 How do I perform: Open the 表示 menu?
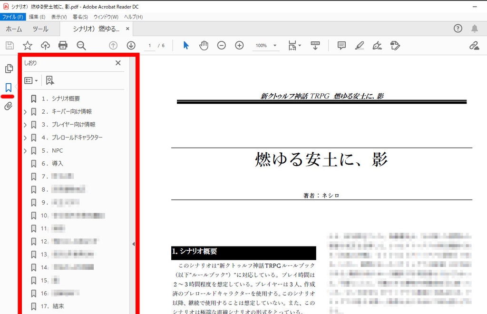click(58, 17)
